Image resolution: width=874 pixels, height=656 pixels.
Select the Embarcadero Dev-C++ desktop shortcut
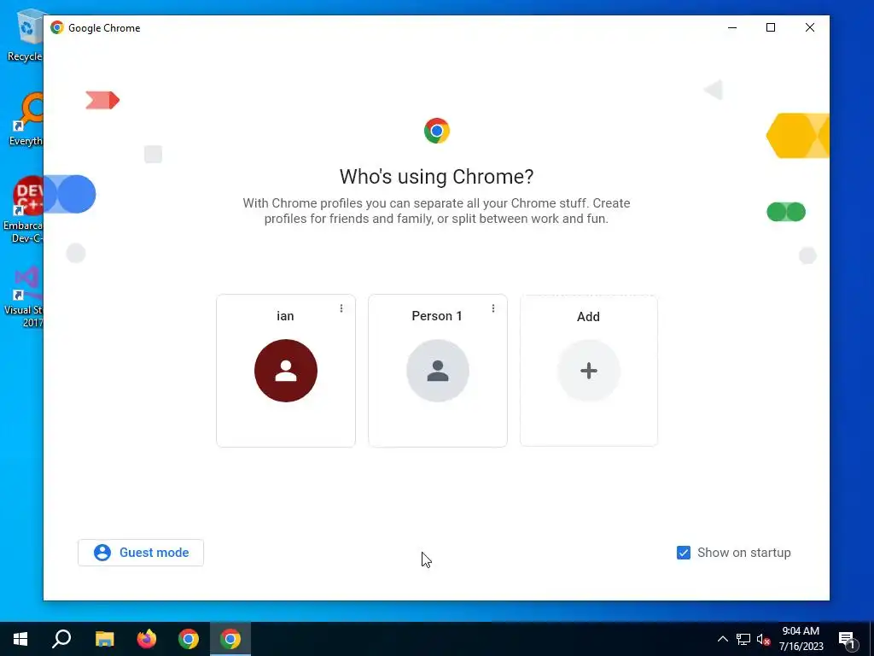23,210
